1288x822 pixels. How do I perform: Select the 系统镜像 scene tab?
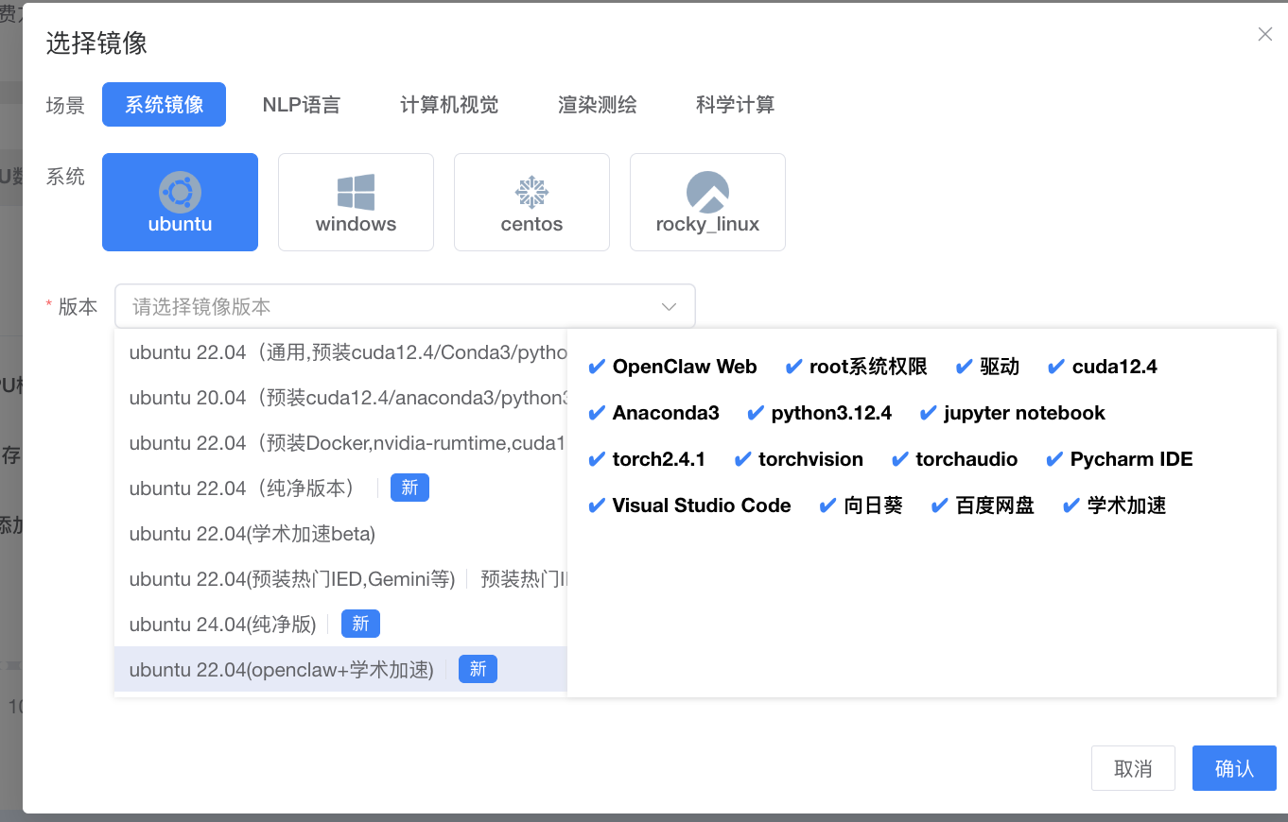click(164, 105)
